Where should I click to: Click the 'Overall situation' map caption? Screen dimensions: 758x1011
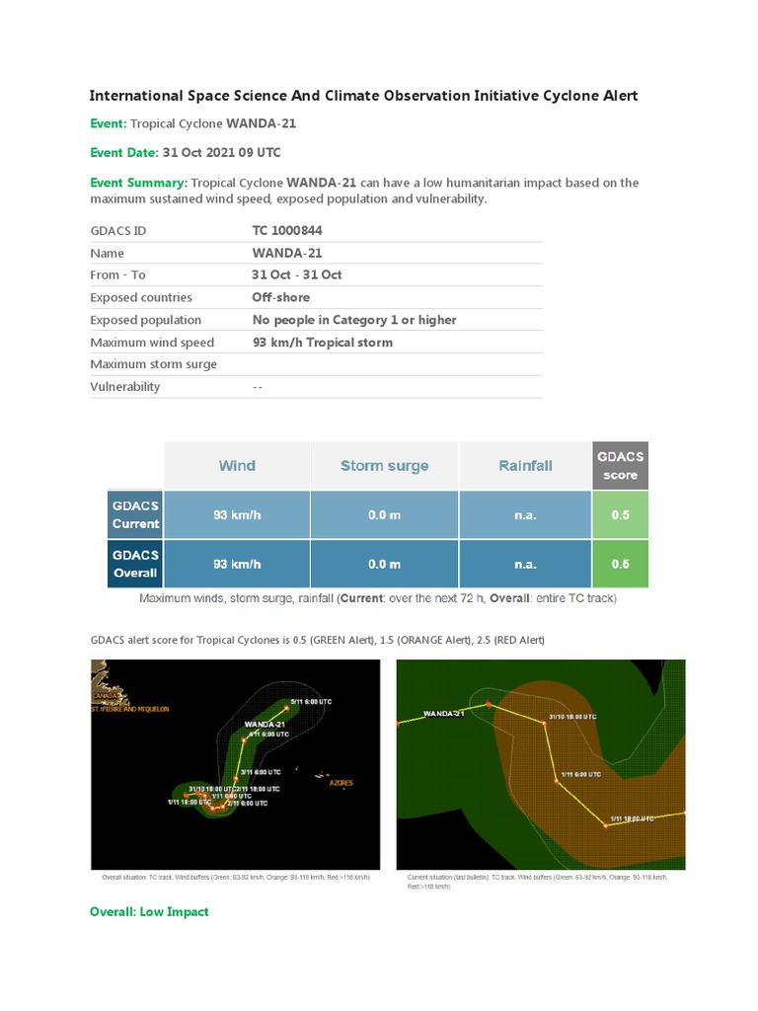(x=236, y=878)
